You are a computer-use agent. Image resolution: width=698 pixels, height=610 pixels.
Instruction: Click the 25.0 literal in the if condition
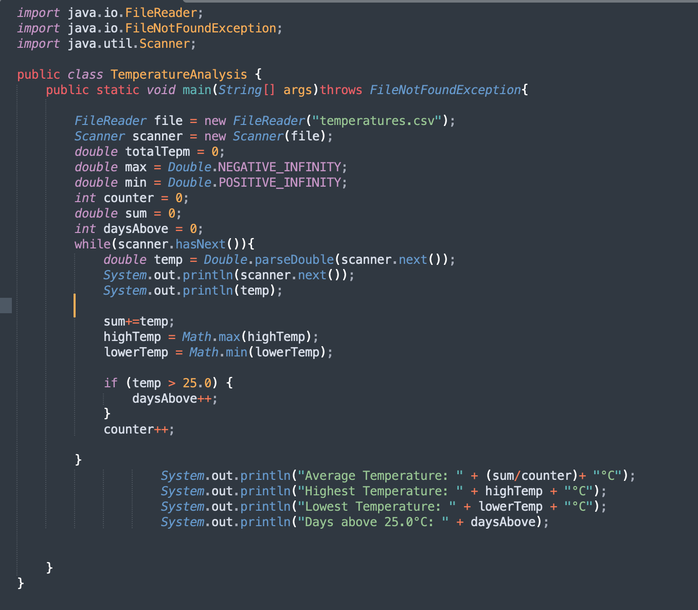[x=196, y=383]
